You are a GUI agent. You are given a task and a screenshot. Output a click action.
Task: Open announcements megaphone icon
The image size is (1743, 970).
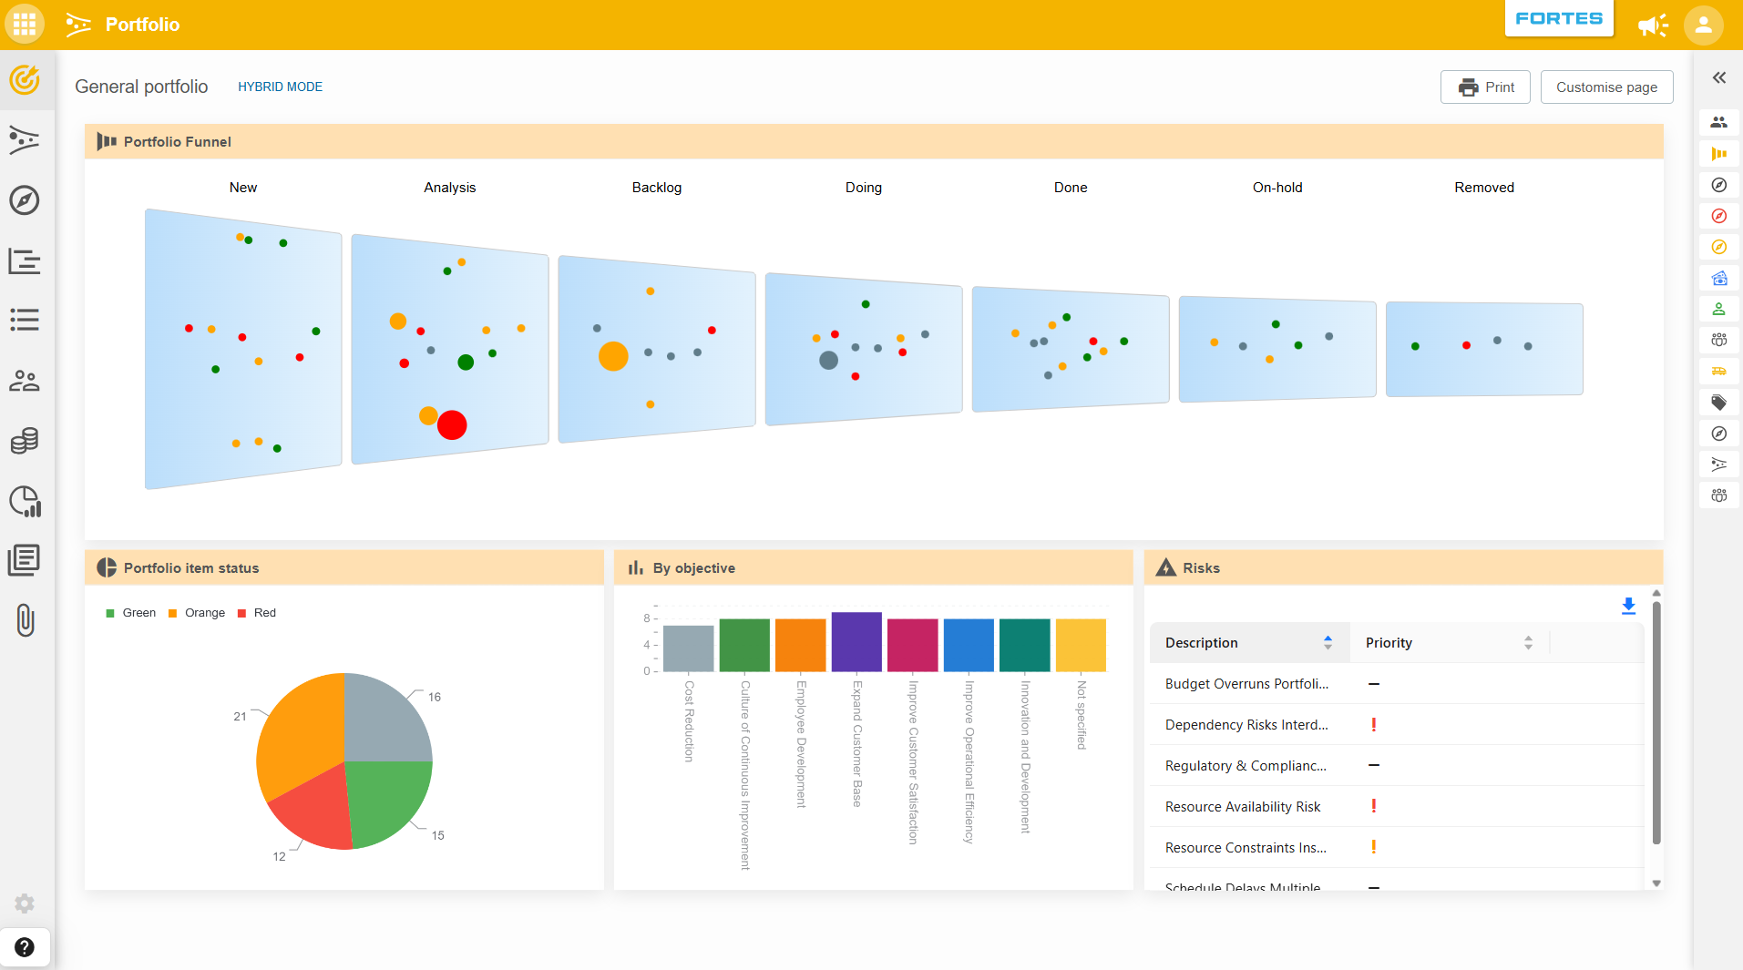pos(1653,25)
